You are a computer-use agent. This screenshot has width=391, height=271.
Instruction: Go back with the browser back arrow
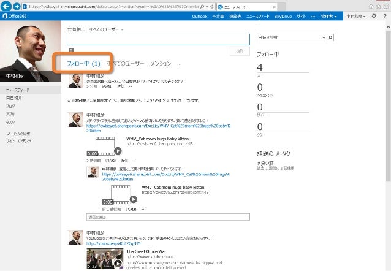point(6,6)
